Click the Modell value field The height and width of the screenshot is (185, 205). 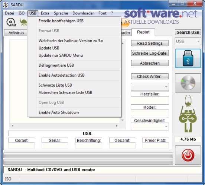150,113
